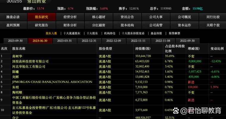Click the 5.69% price change percentage
The height and width of the screenshot is (119, 226).
tap(104, 9)
